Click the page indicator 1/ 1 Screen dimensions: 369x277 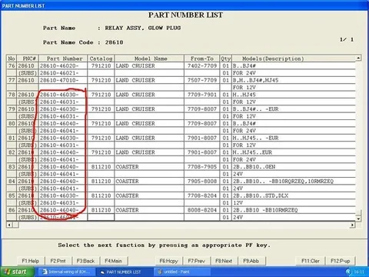(347, 39)
